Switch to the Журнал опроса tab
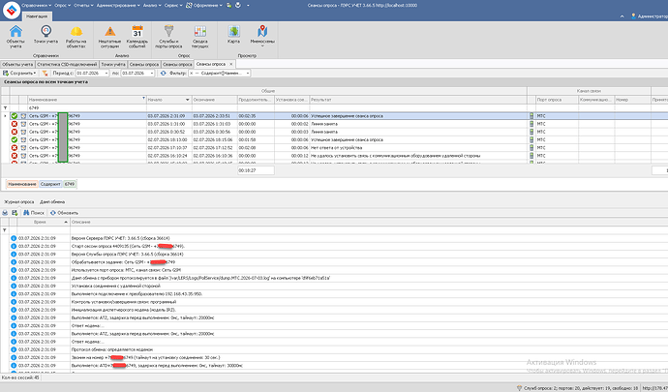The height and width of the screenshot is (392, 668). (19, 202)
